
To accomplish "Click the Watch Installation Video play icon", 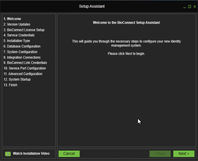I will click(8, 154).
